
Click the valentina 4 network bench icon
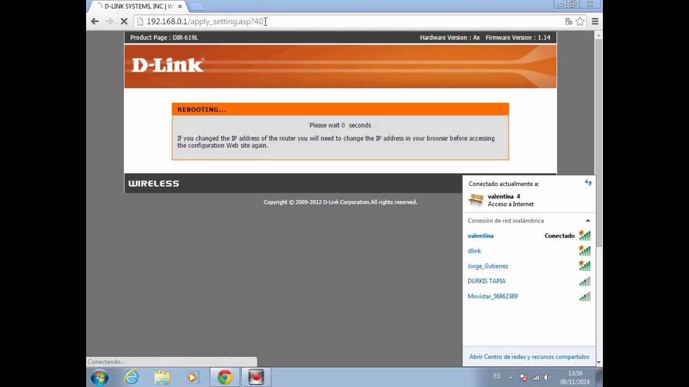476,200
